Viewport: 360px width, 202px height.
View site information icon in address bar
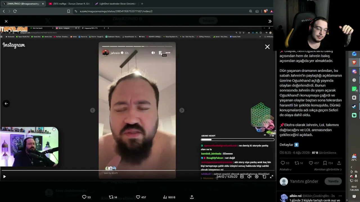(76, 11)
